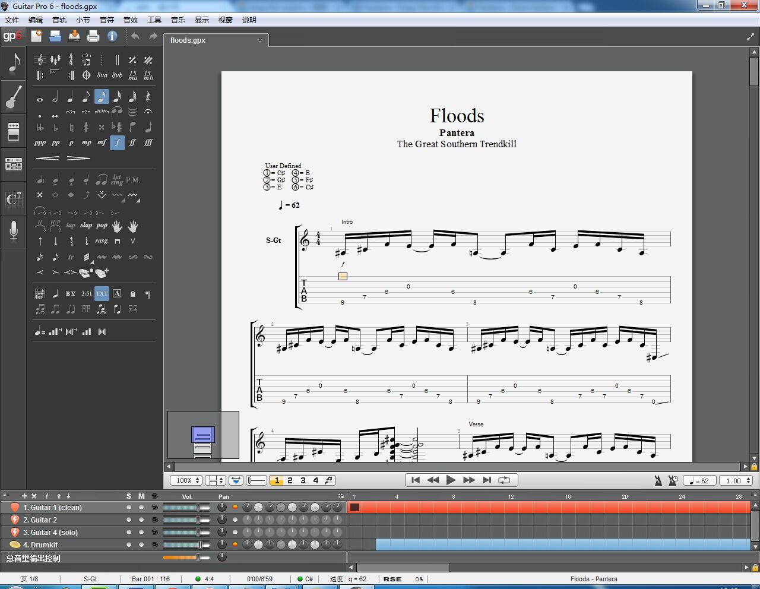Open the 编辑 menu
The width and height of the screenshot is (760, 589).
tap(36, 20)
